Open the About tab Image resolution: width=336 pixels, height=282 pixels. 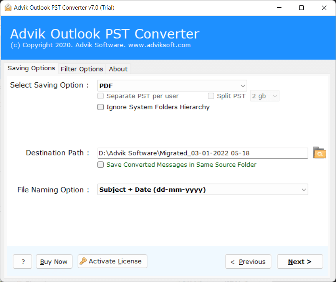coord(118,69)
